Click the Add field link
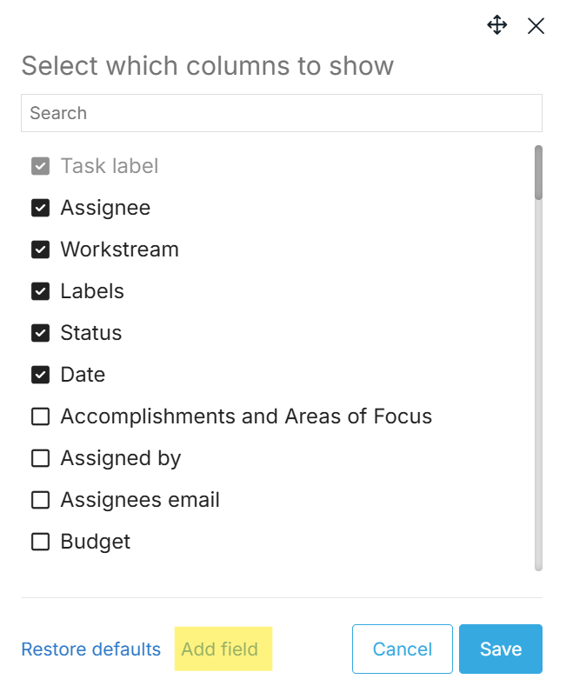The image size is (566, 699). [x=220, y=649]
